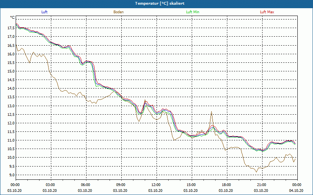Click the 9,5 y-axis value
Viewport: 313px width, 195px height.
[x=12, y=167]
